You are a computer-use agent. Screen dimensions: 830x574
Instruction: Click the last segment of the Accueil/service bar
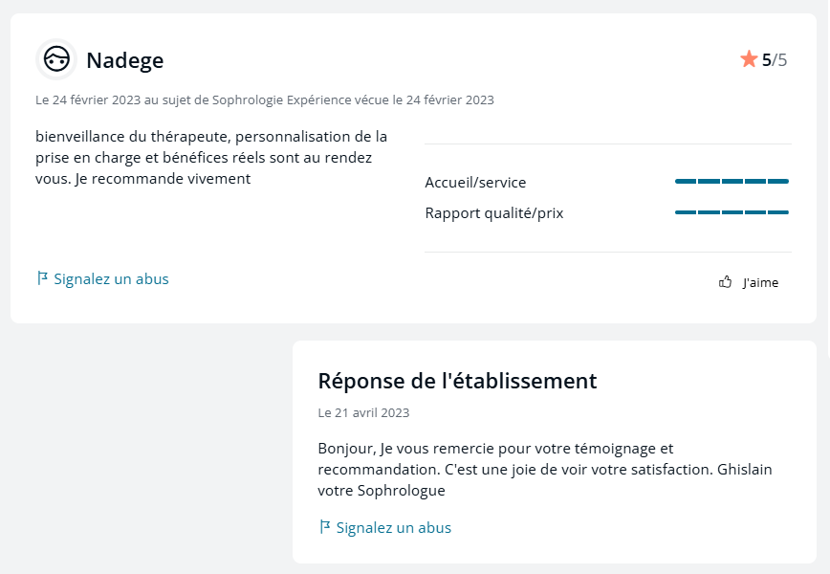click(x=779, y=181)
